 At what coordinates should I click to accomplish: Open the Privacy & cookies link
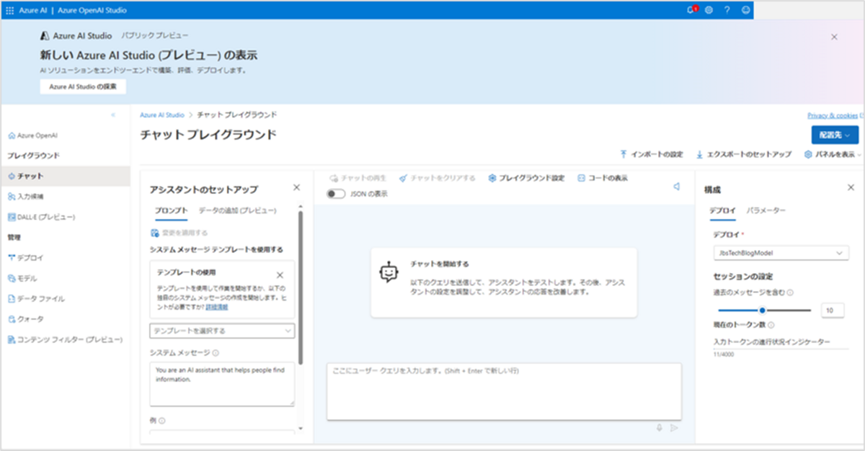833,115
